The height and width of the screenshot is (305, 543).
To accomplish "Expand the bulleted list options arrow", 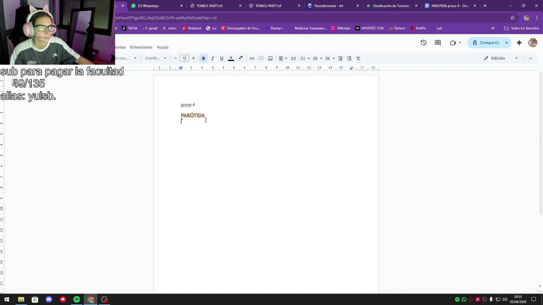I will pyautogui.click(x=321, y=58).
